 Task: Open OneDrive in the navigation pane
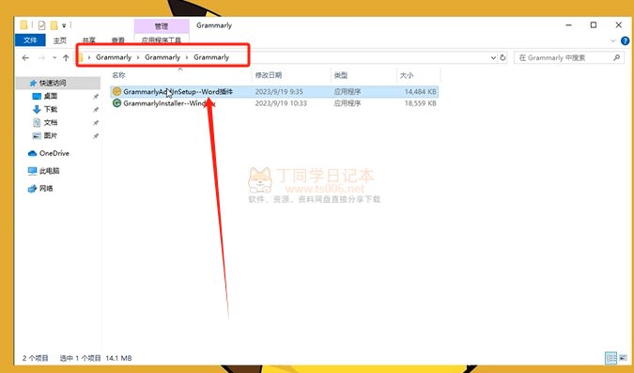coord(54,153)
